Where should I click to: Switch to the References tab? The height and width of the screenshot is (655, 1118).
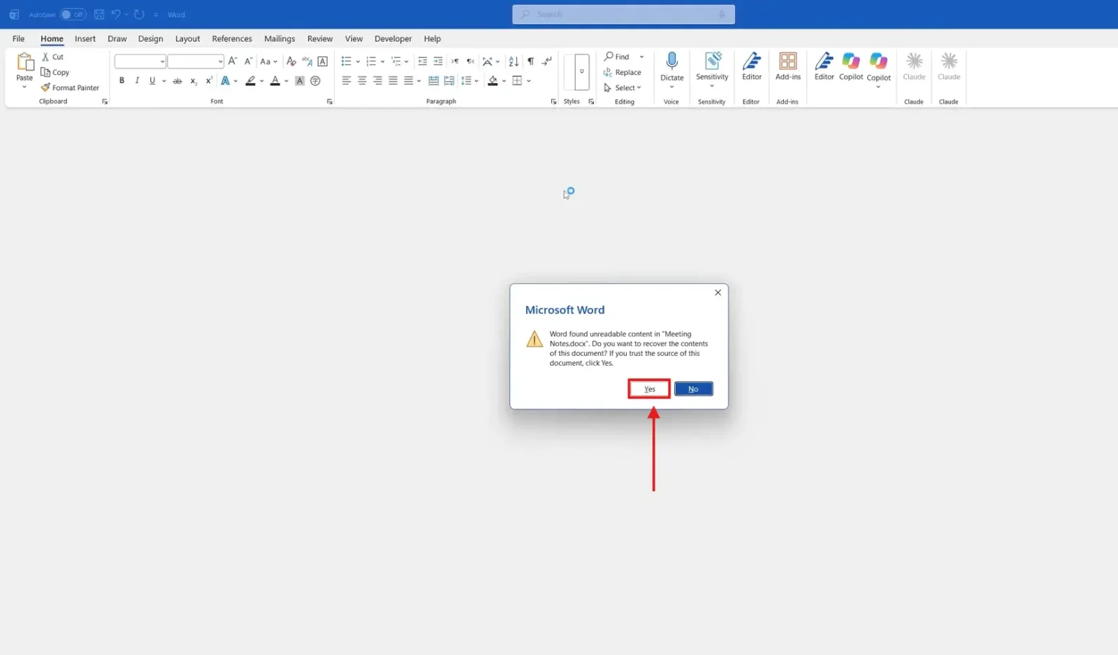(232, 38)
